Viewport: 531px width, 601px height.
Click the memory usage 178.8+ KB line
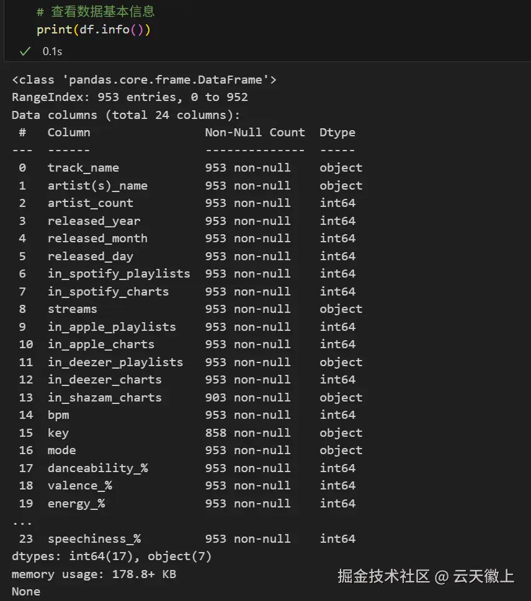point(94,574)
